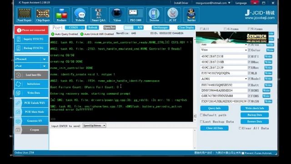Image resolution: width=291 pixels, height=164 pixels.
Task: Click the Backup Data button
Action: (255, 115)
